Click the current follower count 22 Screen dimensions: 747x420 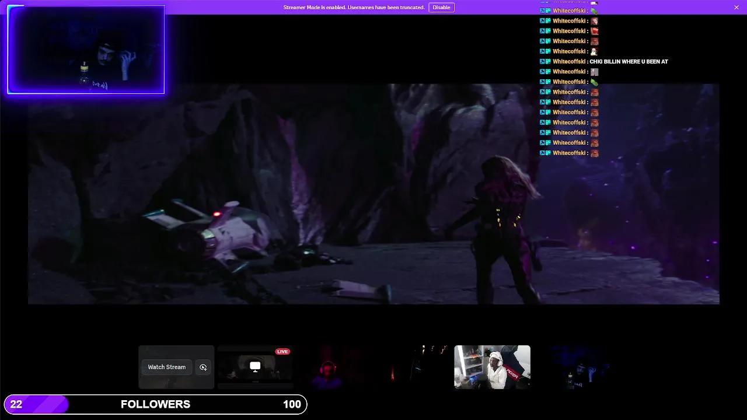pos(16,404)
